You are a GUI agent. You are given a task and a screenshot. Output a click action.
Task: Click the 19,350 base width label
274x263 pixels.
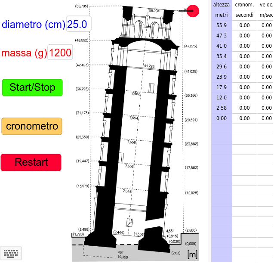pos(123,257)
